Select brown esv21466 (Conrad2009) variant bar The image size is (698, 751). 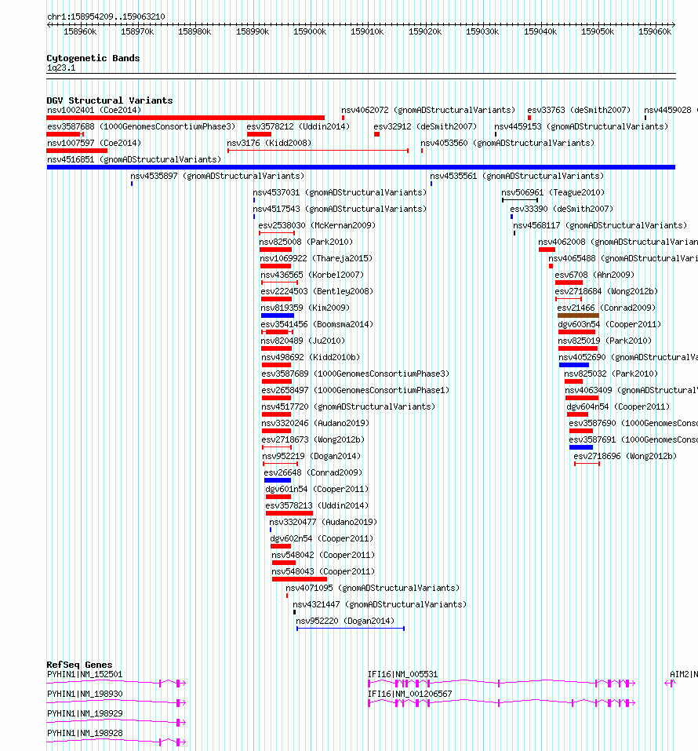578,315
